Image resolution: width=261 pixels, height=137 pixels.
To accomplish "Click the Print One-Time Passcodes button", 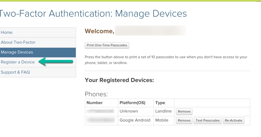I will tap(107, 45).
